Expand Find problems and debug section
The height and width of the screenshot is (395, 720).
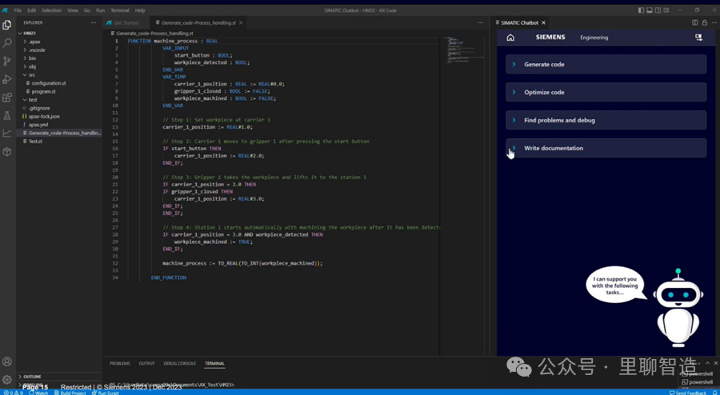[606, 120]
